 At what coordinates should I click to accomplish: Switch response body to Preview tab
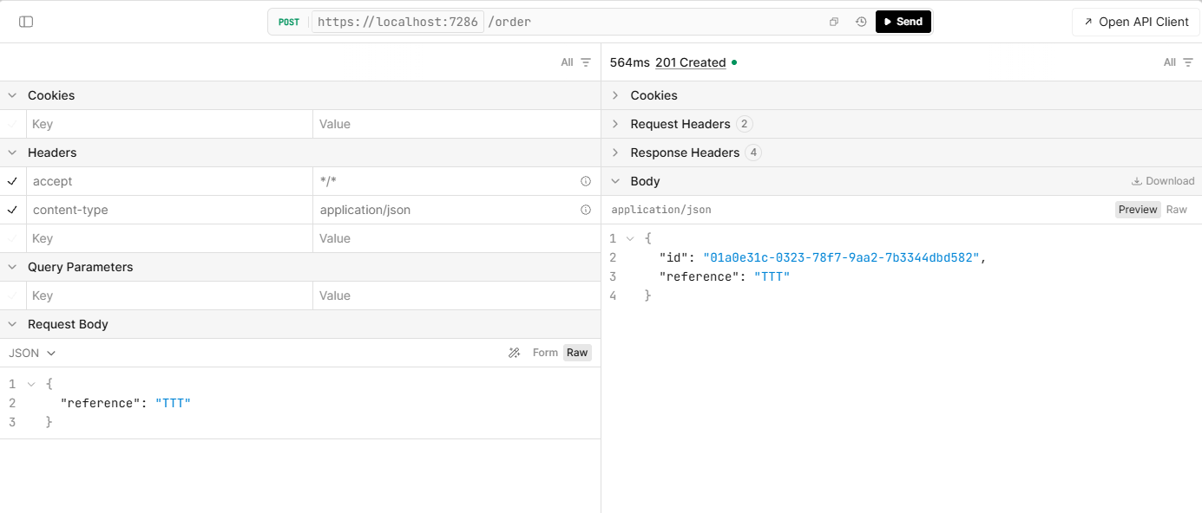click(1138, 210)
